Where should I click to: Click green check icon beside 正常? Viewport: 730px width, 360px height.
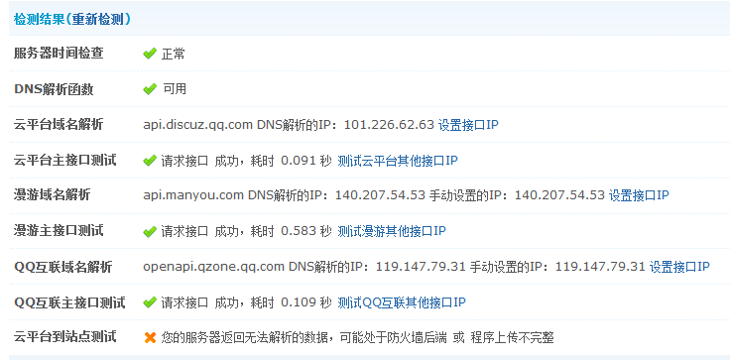coord(150,54)
